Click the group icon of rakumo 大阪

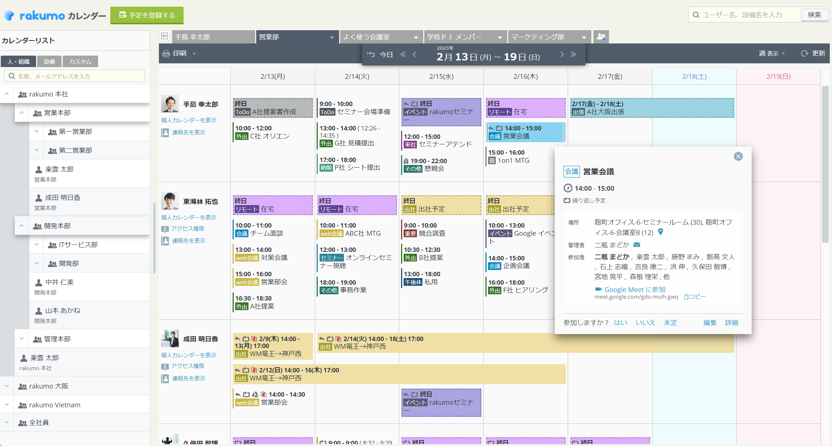[22, 387]
